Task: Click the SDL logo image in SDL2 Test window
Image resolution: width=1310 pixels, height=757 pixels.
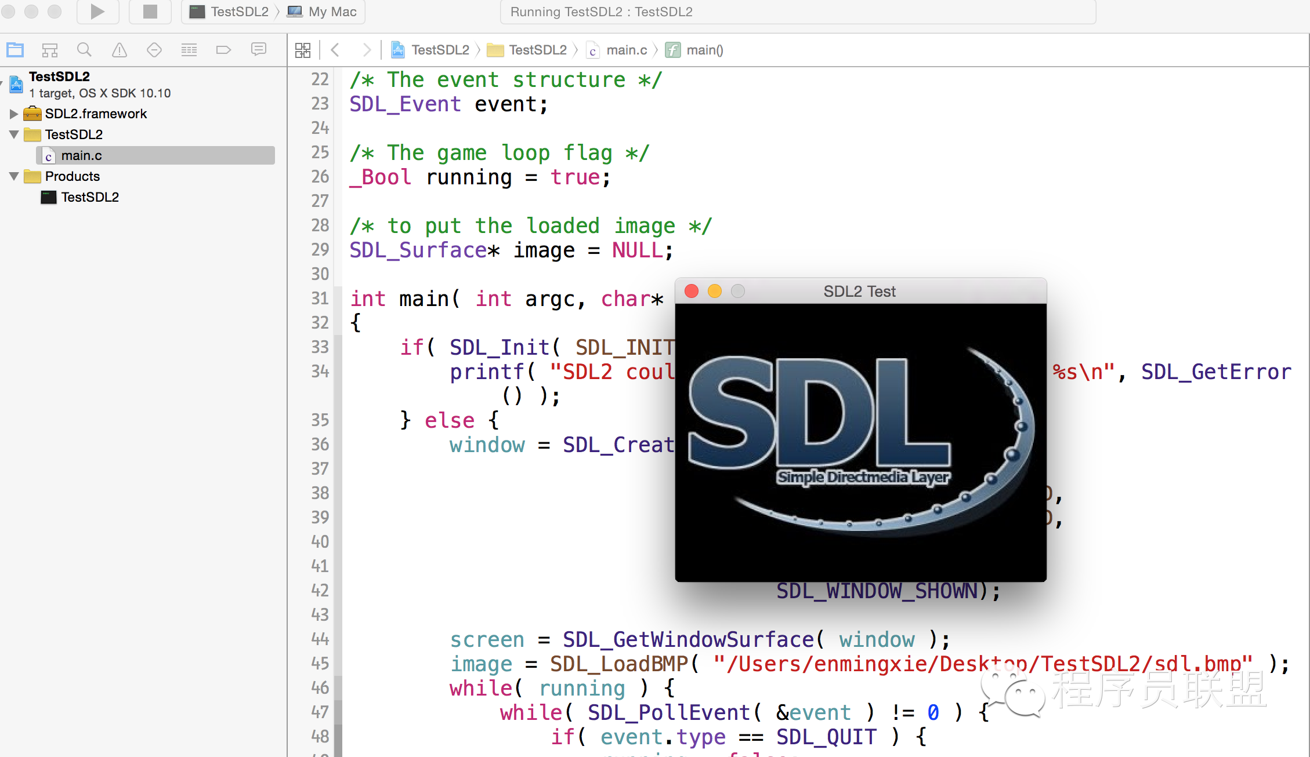Action: 860,443
